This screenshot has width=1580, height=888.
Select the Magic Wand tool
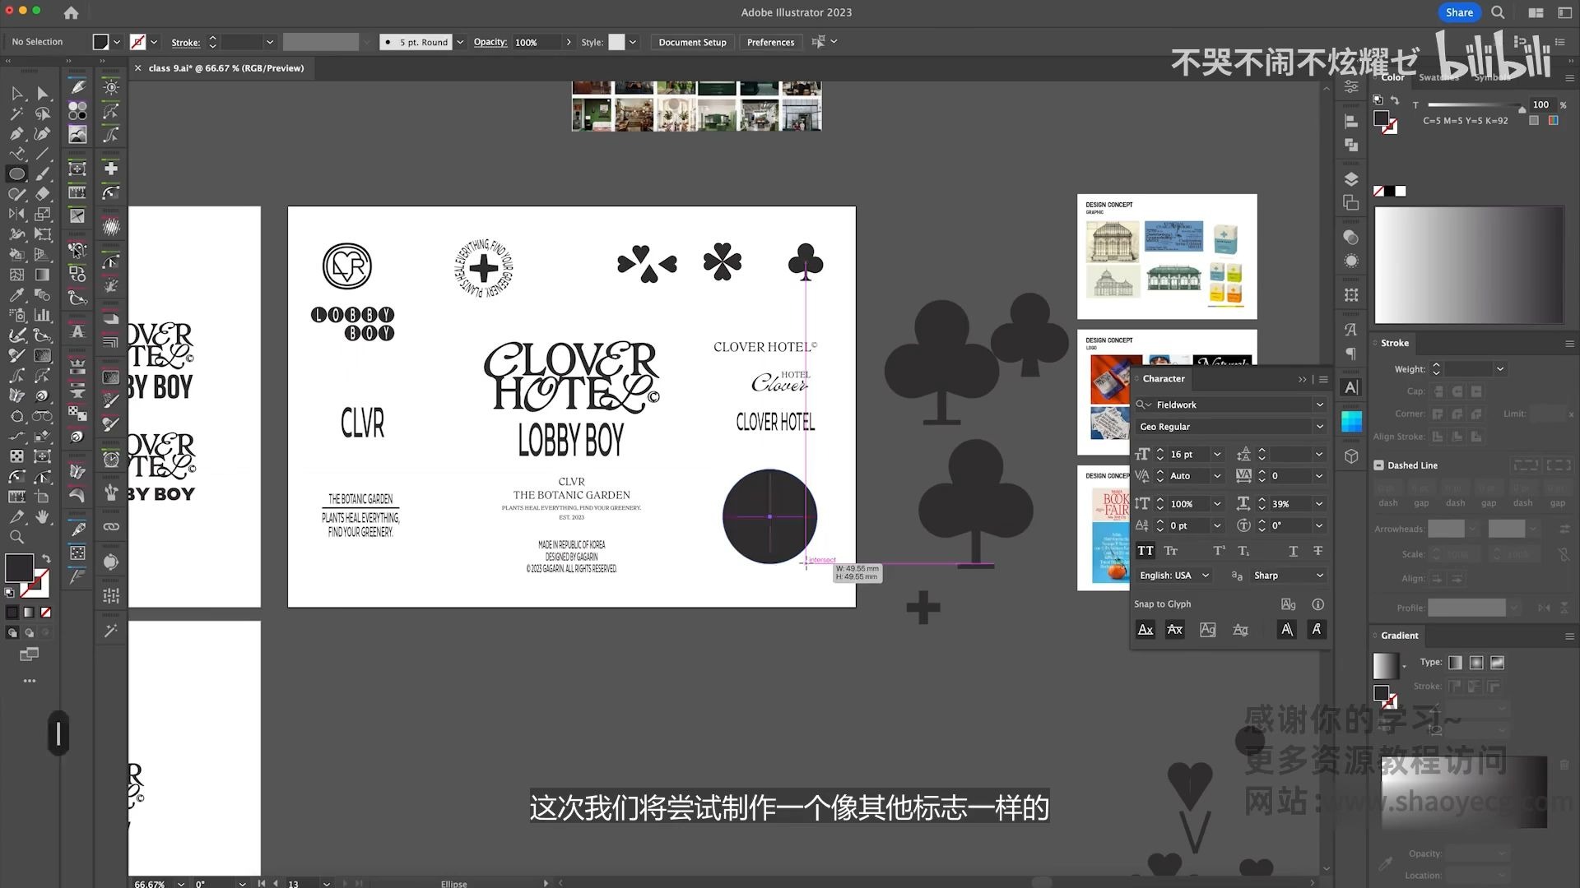click(17, 113)
